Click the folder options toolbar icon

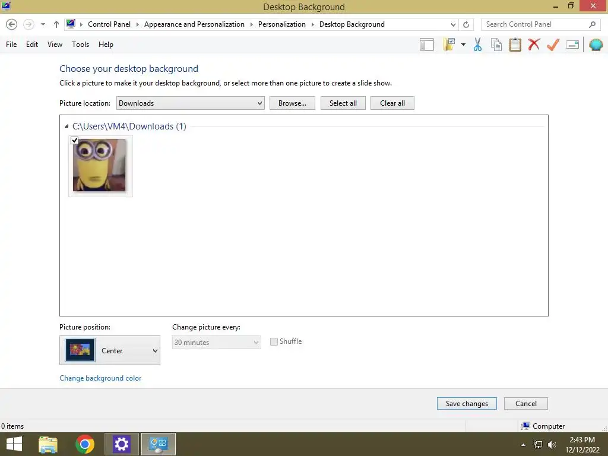[449, 45]
